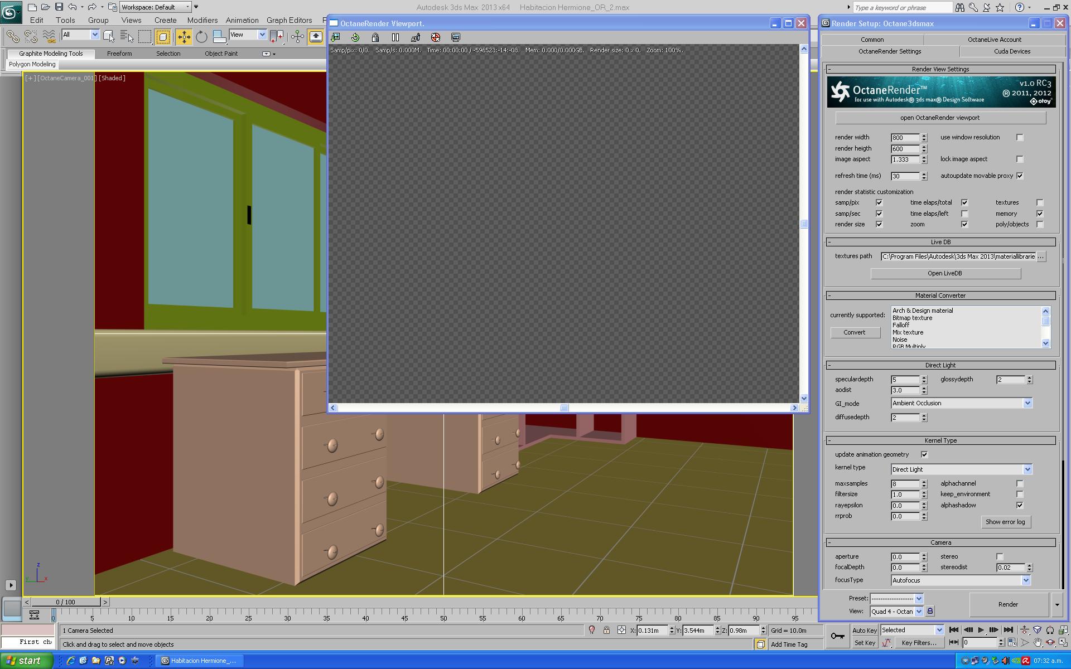Click the save render image icon
This screenshot has width=1071, height=669.
click(335, 37)
